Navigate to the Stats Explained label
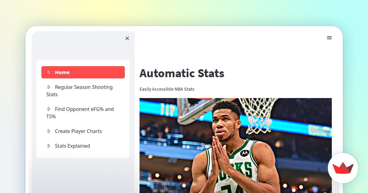Screen dimensions: 368x193 (72, 146)
